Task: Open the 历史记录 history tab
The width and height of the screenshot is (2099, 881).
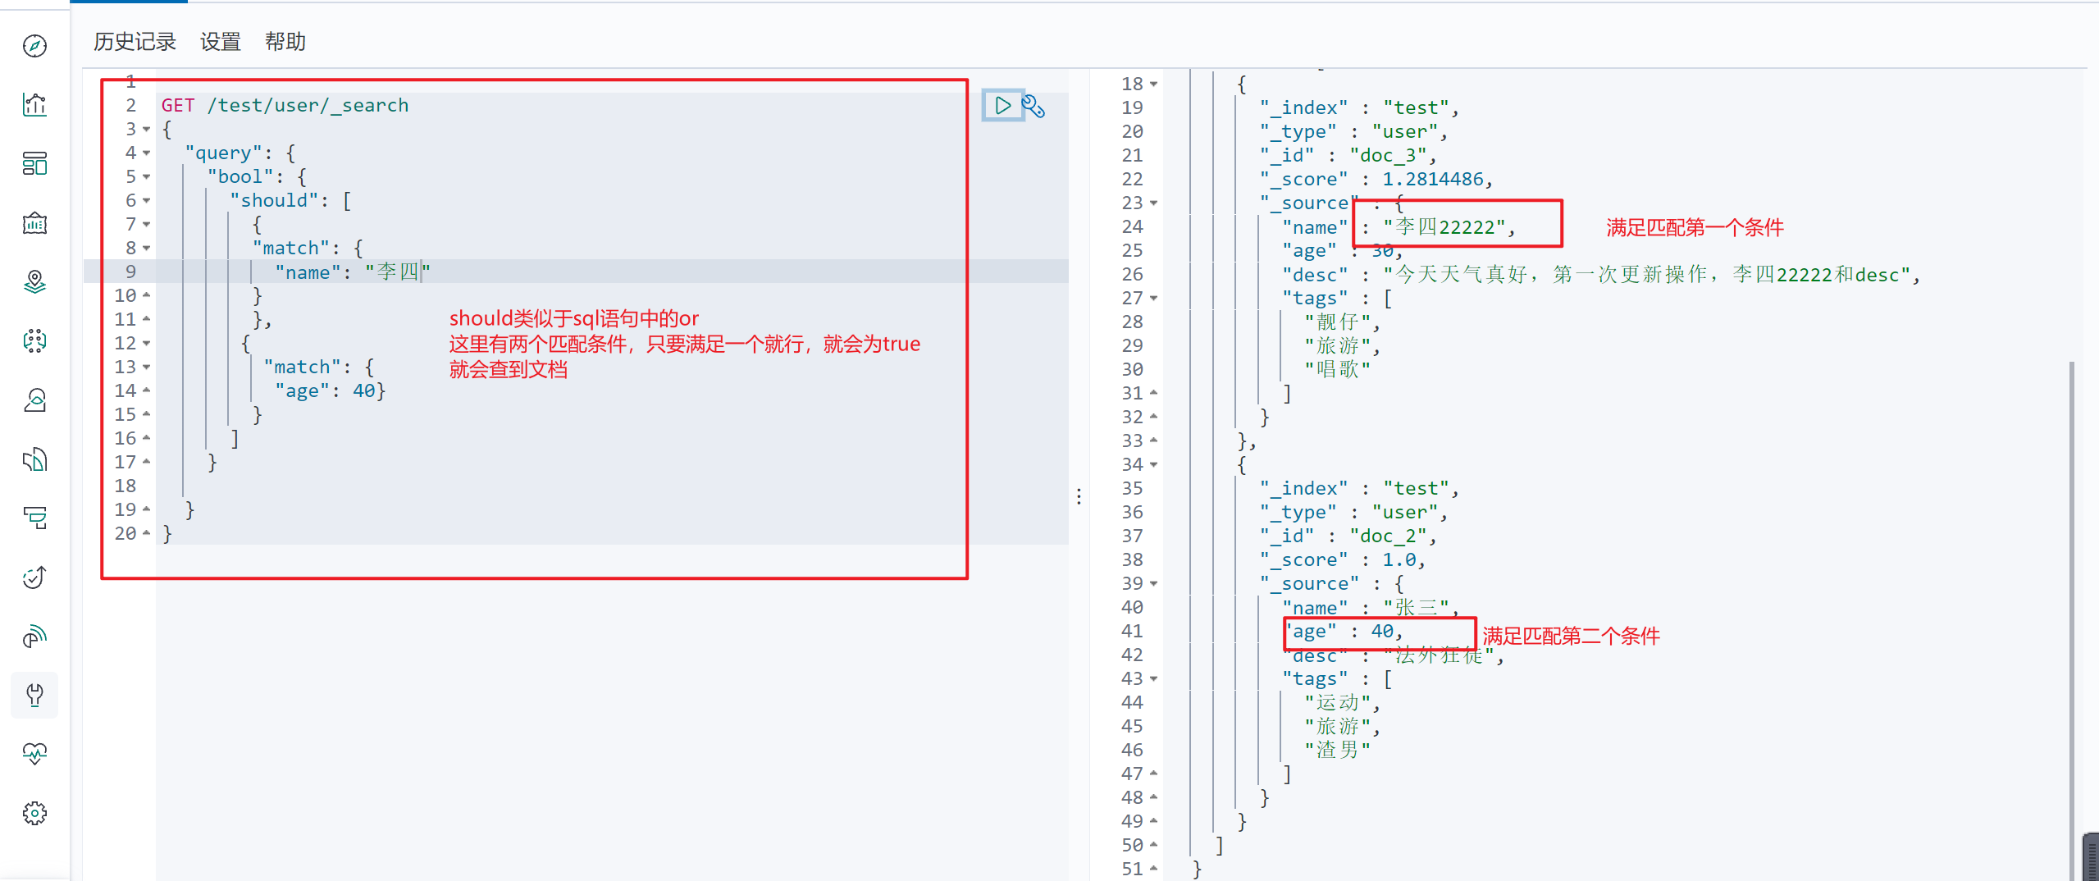Action: 135,42
